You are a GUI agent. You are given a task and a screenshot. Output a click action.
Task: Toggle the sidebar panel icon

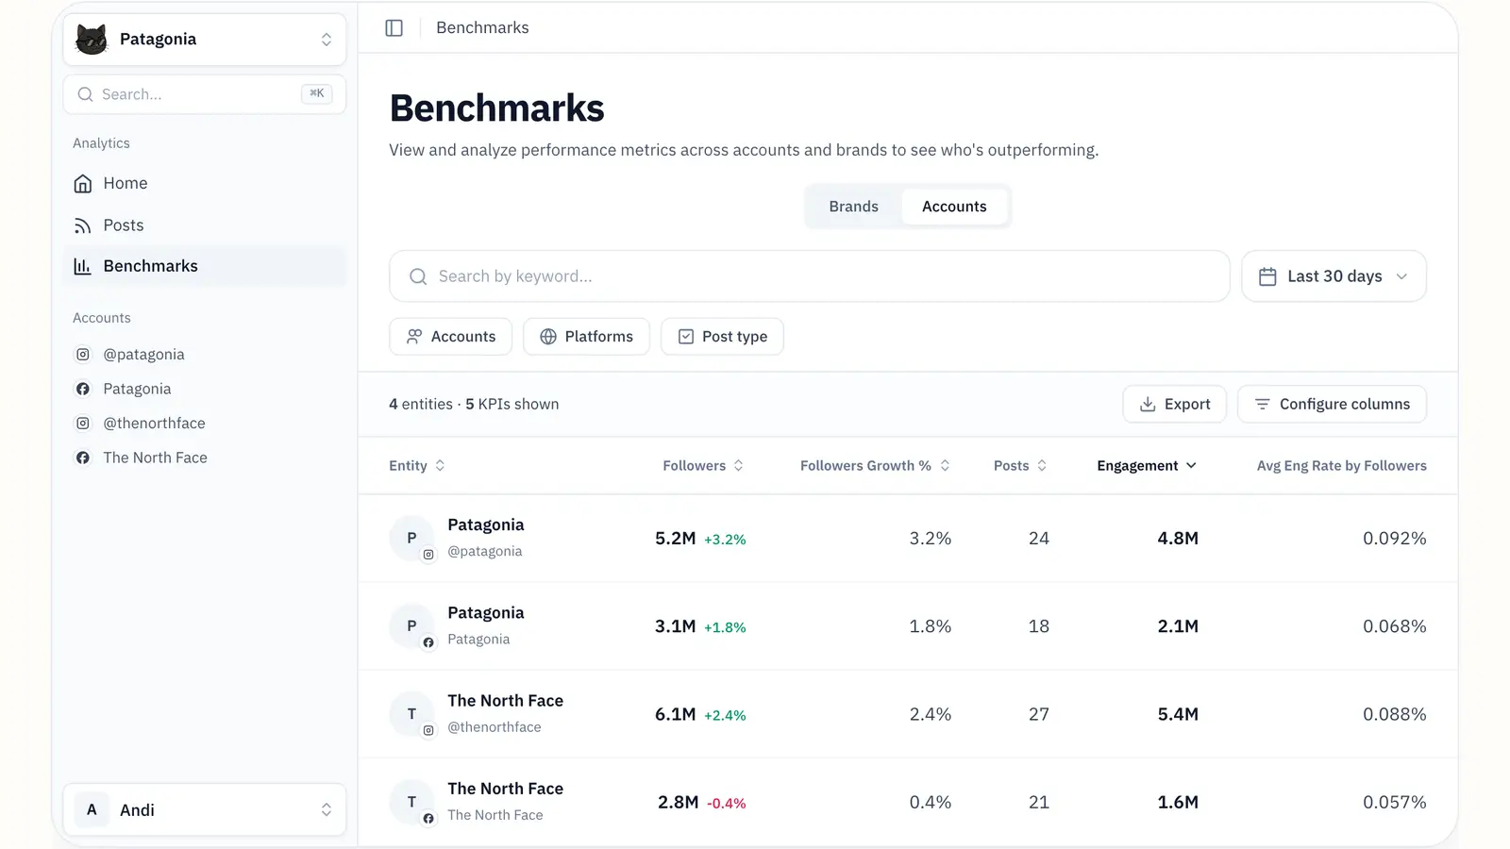394,28
